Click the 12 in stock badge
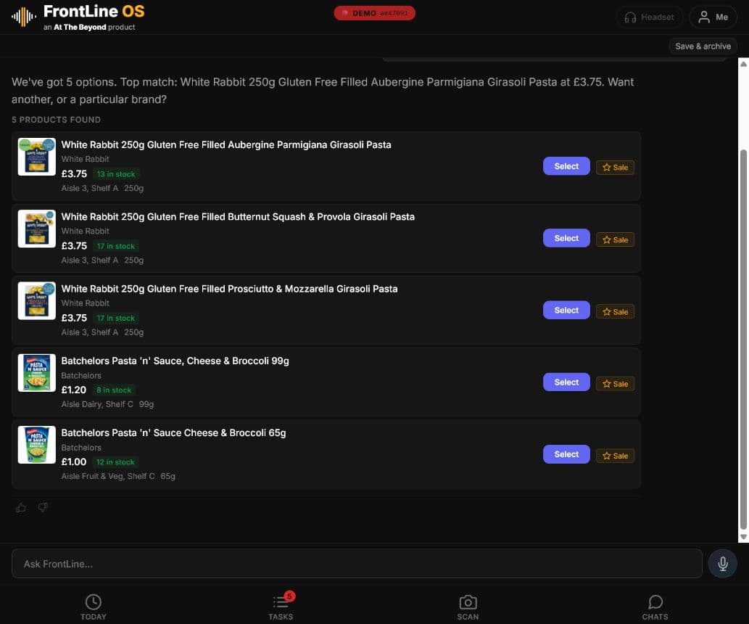 click(x=115, y=462)
